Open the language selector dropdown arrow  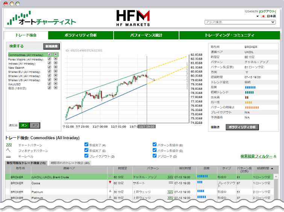[258, 17]
